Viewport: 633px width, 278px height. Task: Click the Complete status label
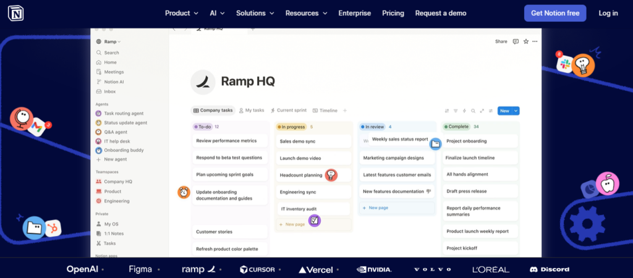tap(457, 127)
